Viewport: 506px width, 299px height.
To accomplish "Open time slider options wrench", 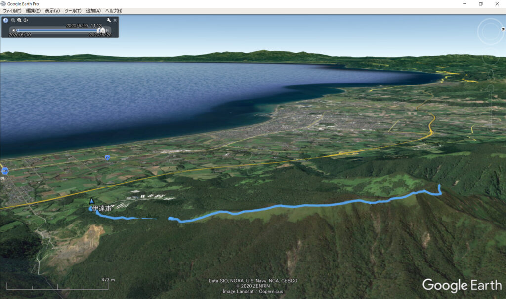I will (x=109, y=20).
